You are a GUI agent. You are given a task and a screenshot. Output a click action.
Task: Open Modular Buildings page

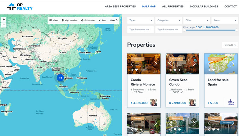(x=204, y=6)
